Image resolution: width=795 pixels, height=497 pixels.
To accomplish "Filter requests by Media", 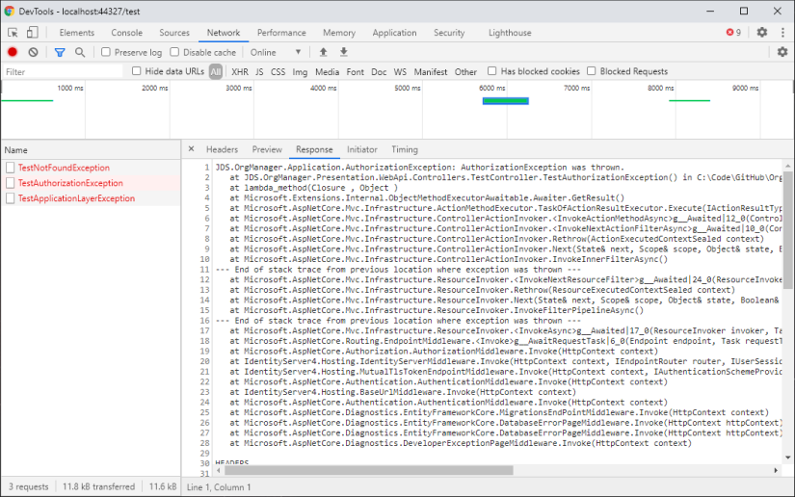I will point(327,71).
